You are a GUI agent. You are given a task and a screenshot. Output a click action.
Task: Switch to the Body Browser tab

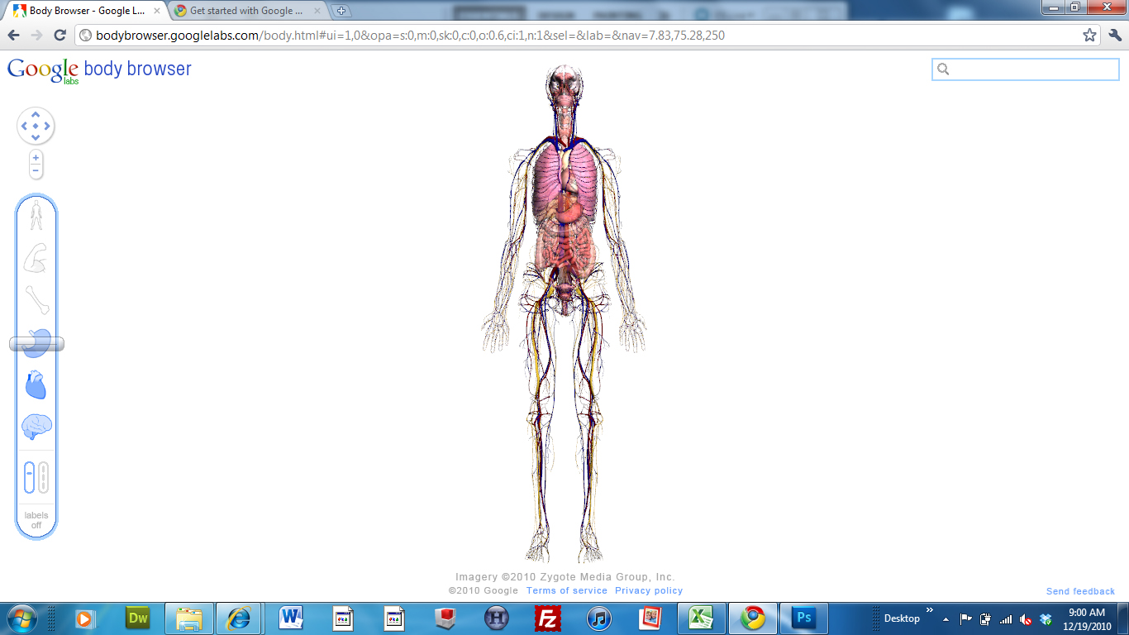(86, 11)
